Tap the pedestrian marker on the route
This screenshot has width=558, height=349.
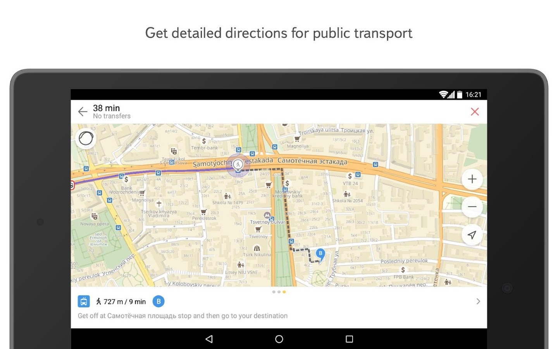click(x=238, y=164)
